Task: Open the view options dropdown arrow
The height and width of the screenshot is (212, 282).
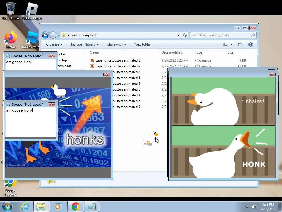Action: 231,44
